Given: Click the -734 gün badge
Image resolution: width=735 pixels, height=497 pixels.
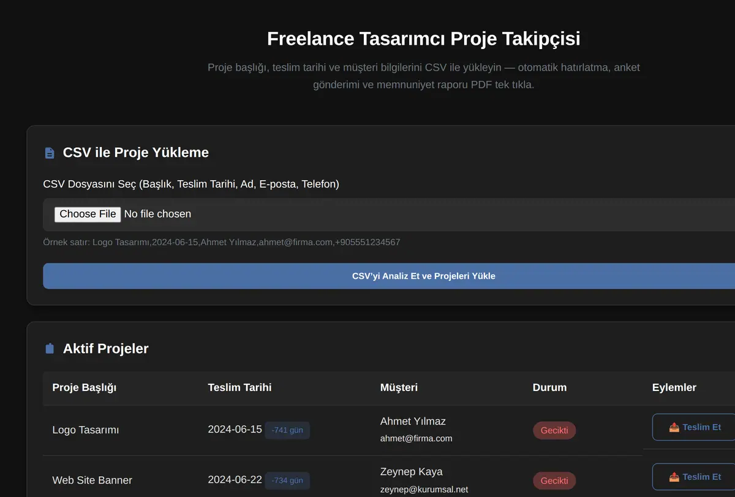Looking at the screenshot, I should 287,480.
